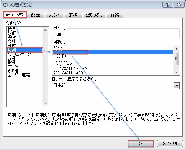Click the help question mark button
The image size is (186, 150).
[167, 5]
